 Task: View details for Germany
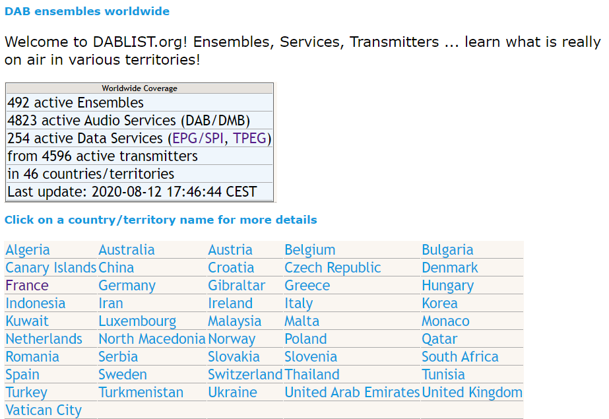click(x=127, y=286)
